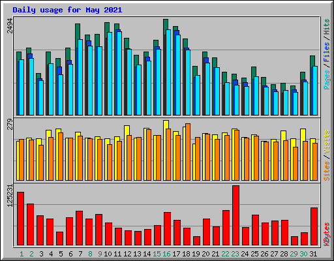Click day label '22' on x-axis
Viewport: 334px width, 261px height.
coord(225,254)
